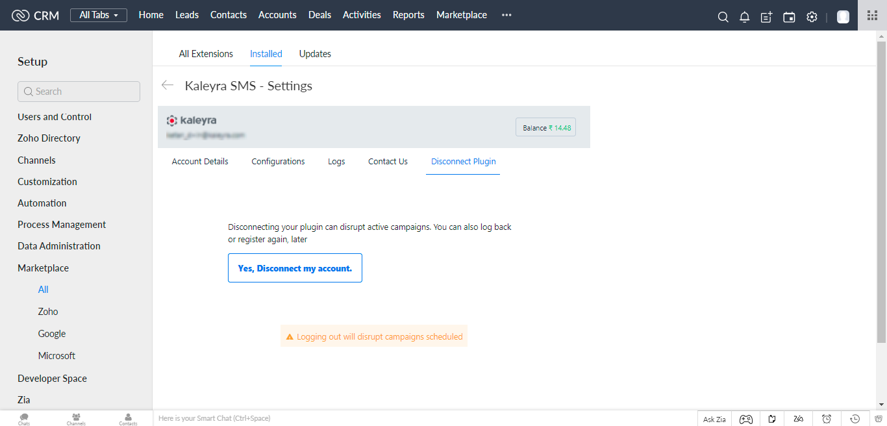Click Ask Zia button
Screen dimensions: 887x426
(714, 419)
